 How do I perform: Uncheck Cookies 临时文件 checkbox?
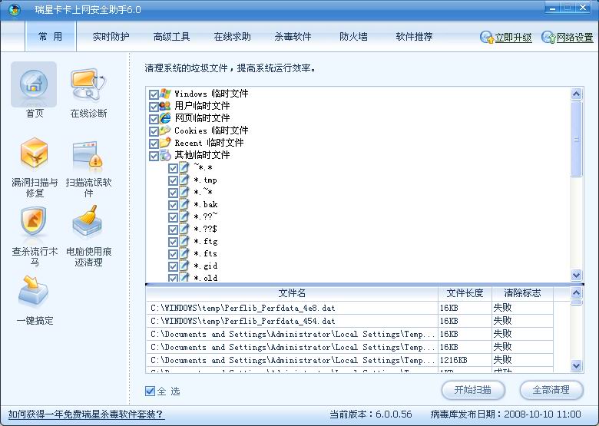(154, 131)
